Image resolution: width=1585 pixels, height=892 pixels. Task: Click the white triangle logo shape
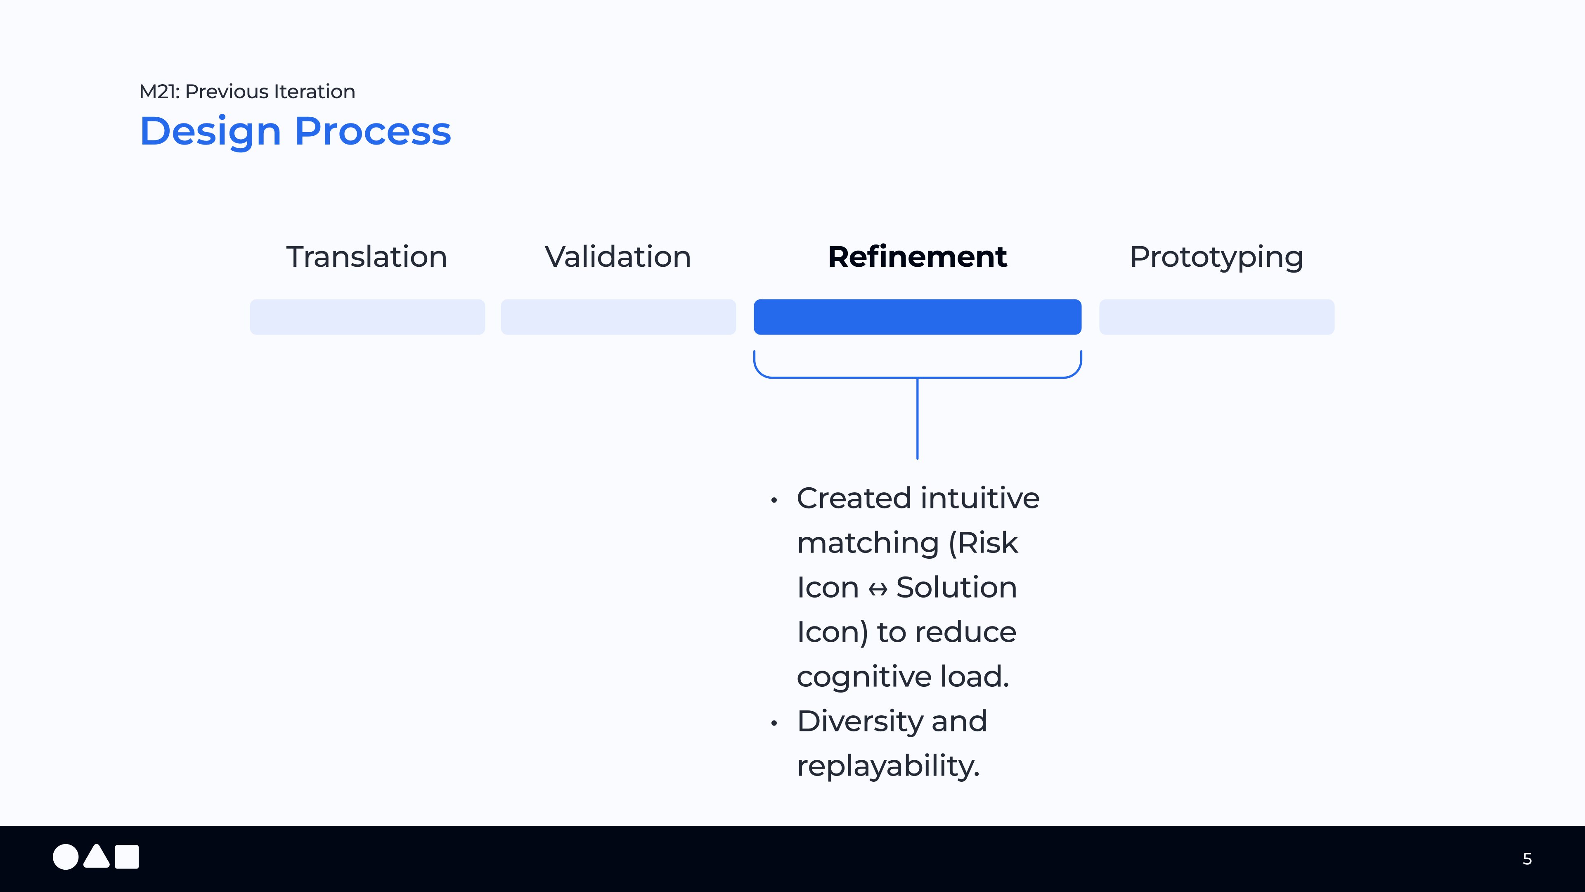(x=97, y=858)
